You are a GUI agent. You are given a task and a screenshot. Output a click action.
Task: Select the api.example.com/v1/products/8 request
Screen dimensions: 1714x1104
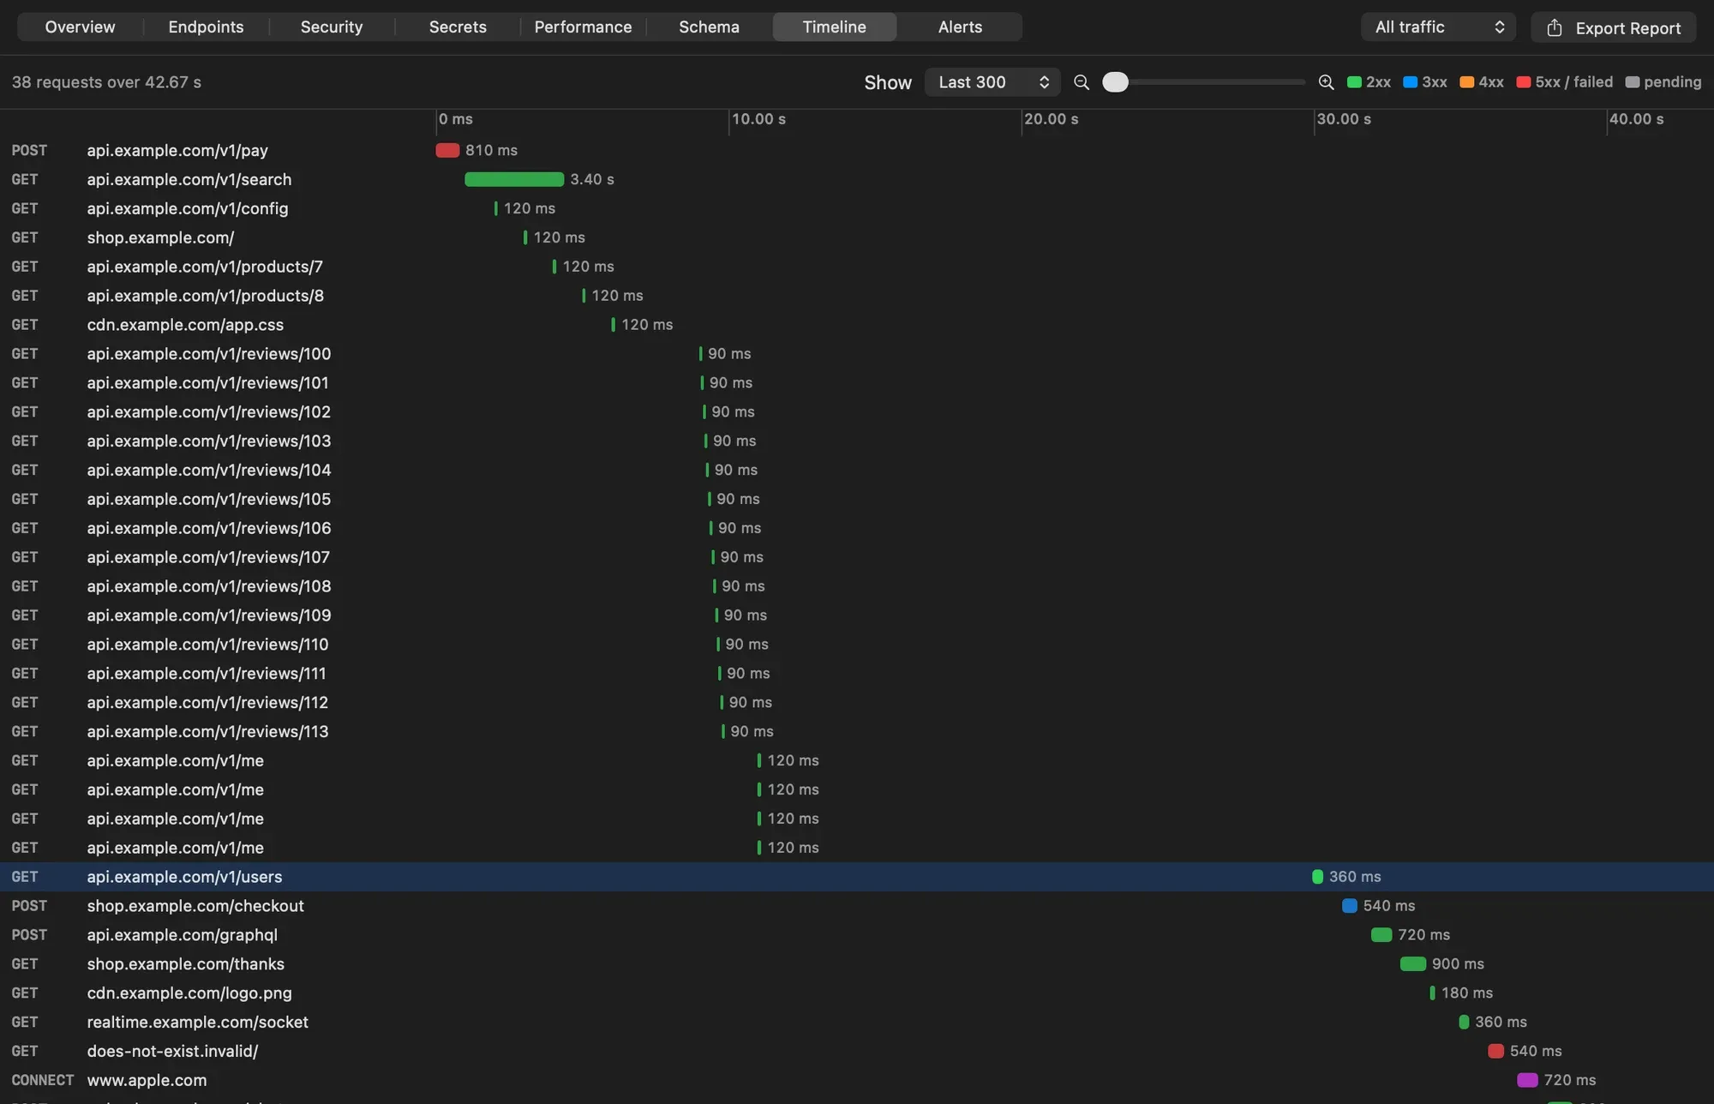coord(857,296)
